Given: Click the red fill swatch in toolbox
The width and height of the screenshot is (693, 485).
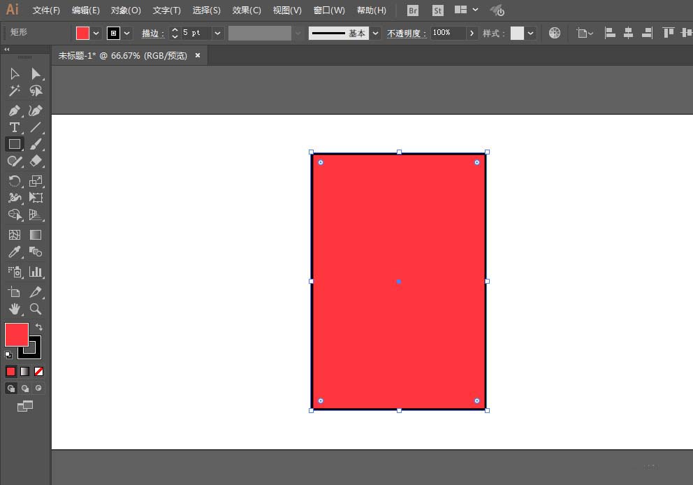Looking at the screenshot, I should coord(16,335).
